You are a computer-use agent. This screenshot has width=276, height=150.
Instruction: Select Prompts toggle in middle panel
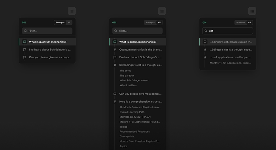coord(150,22)
